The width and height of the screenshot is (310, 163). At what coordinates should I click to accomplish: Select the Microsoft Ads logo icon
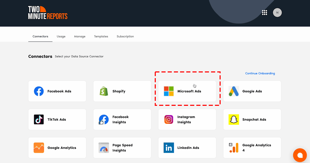pyautogui.click(x=169, y=91)
